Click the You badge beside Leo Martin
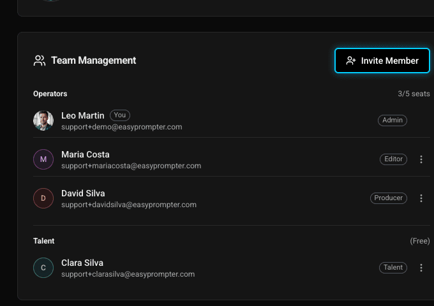The width and height of the screenshot is (434, 306). [119, 115]
